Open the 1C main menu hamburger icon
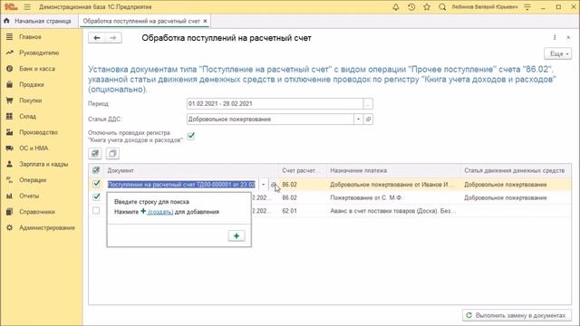 [27, 7]
